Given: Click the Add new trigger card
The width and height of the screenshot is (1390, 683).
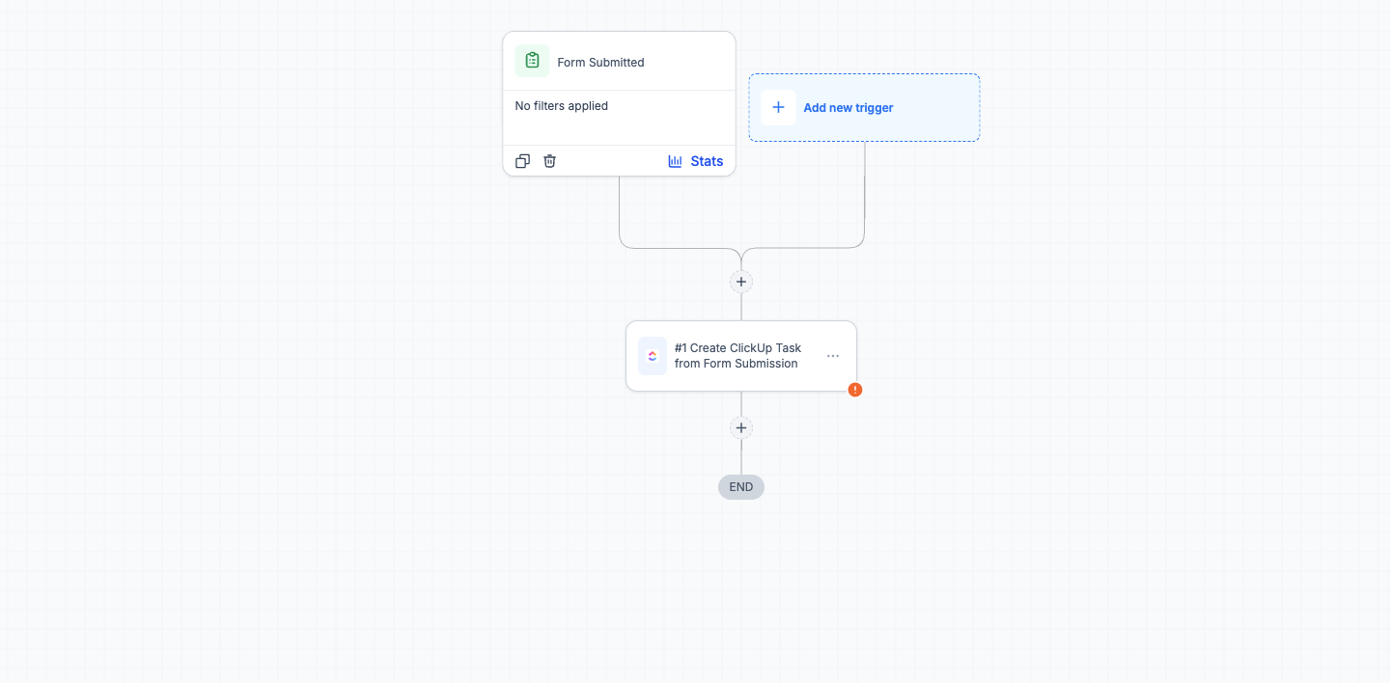Looking at the screenshot, I should 864,107.
